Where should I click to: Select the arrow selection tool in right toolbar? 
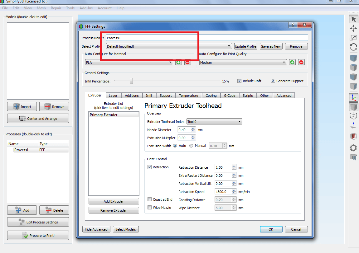coord(353,19)
